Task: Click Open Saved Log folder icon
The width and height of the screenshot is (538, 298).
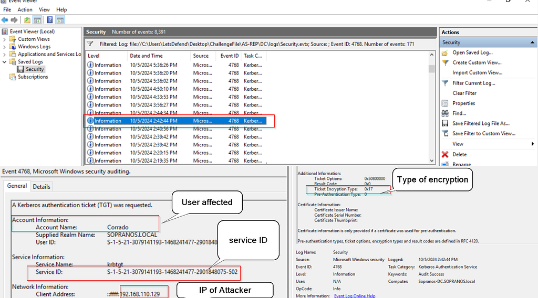Action: [444, 53]
